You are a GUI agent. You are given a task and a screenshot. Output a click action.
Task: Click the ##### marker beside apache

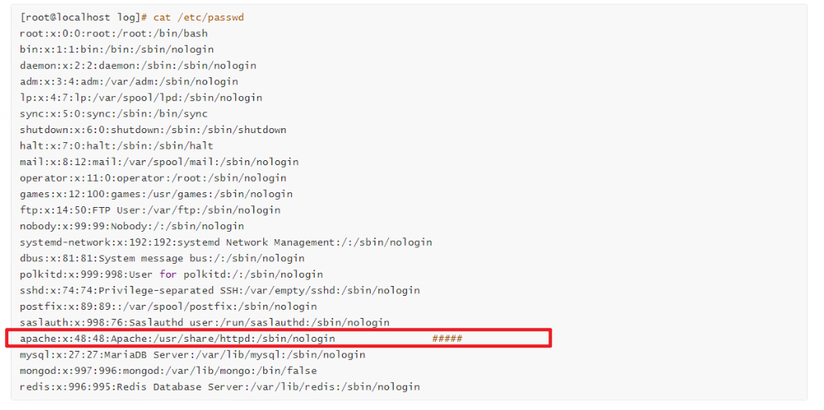click(x=447, y=339)
